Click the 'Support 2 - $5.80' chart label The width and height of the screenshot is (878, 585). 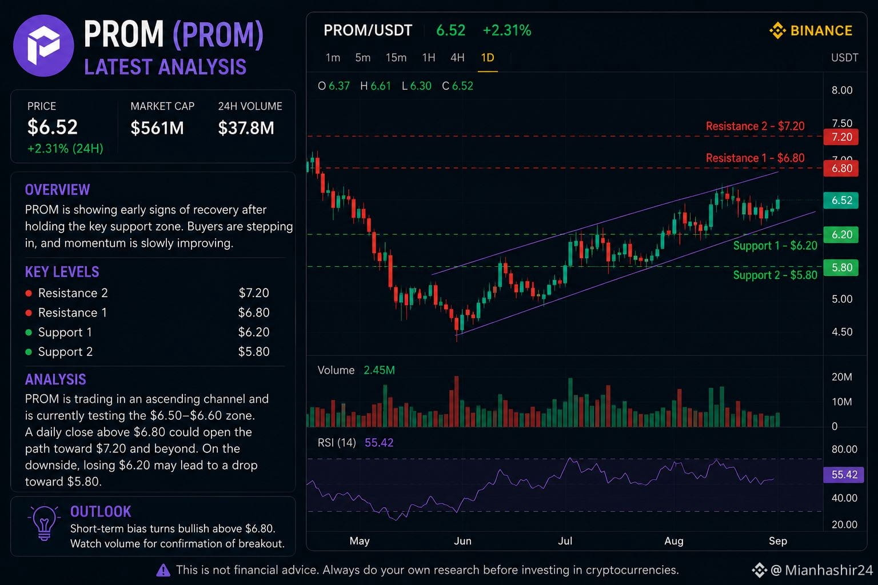point(775,275)
